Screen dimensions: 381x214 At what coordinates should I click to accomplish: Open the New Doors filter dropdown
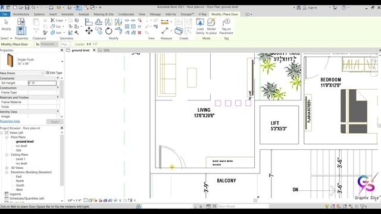click(22, 73)
